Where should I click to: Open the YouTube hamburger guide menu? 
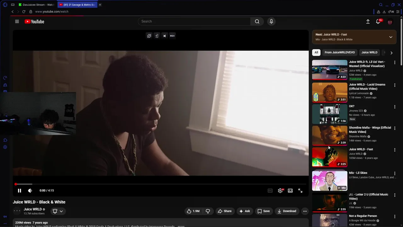point(17,21)
